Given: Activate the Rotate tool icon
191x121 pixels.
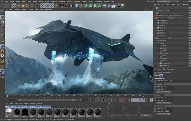Looking at the screenshot, I should coord(27,6).
